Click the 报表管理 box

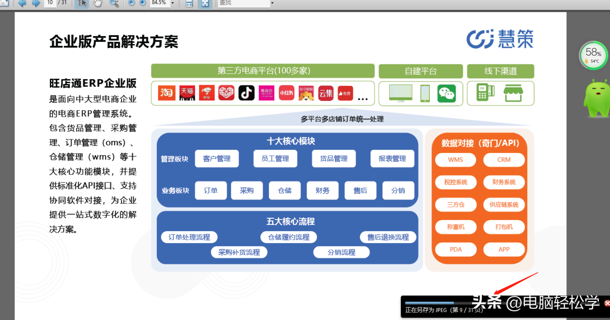click(392, 159)
